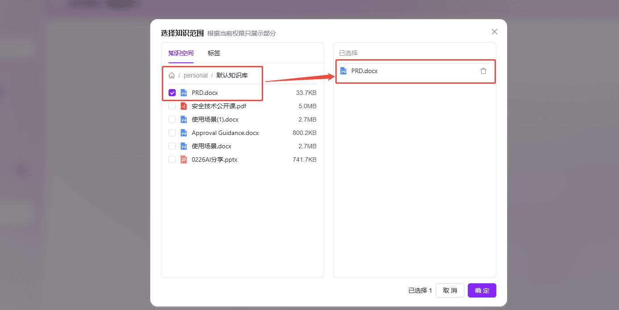Image resolution: width=619 pixels, height=310 pixels.
Task: Click the PowerPoint icon of 0226AI分享.pptx
Action: point(184,159)
